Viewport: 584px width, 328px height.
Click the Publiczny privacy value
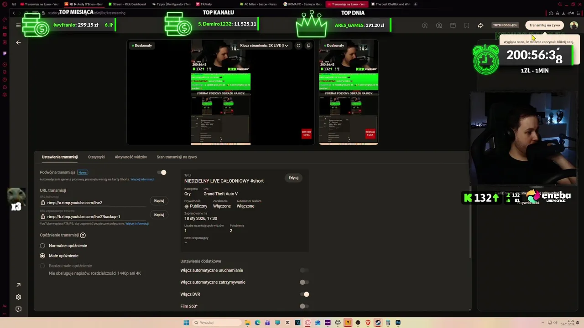(x=198, y=206)
